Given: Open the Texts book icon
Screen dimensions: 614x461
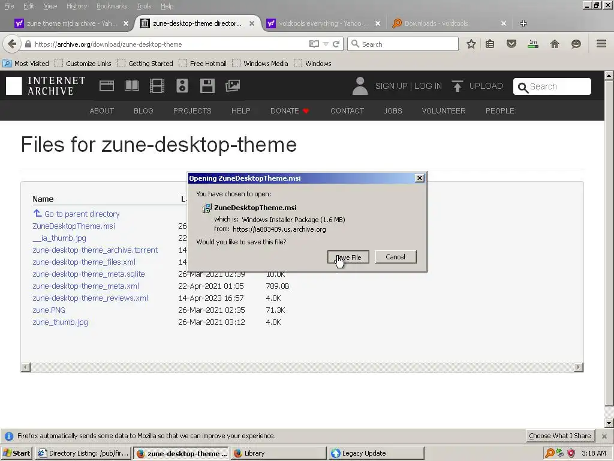Looking at the screenshot, I should (131, 86).
